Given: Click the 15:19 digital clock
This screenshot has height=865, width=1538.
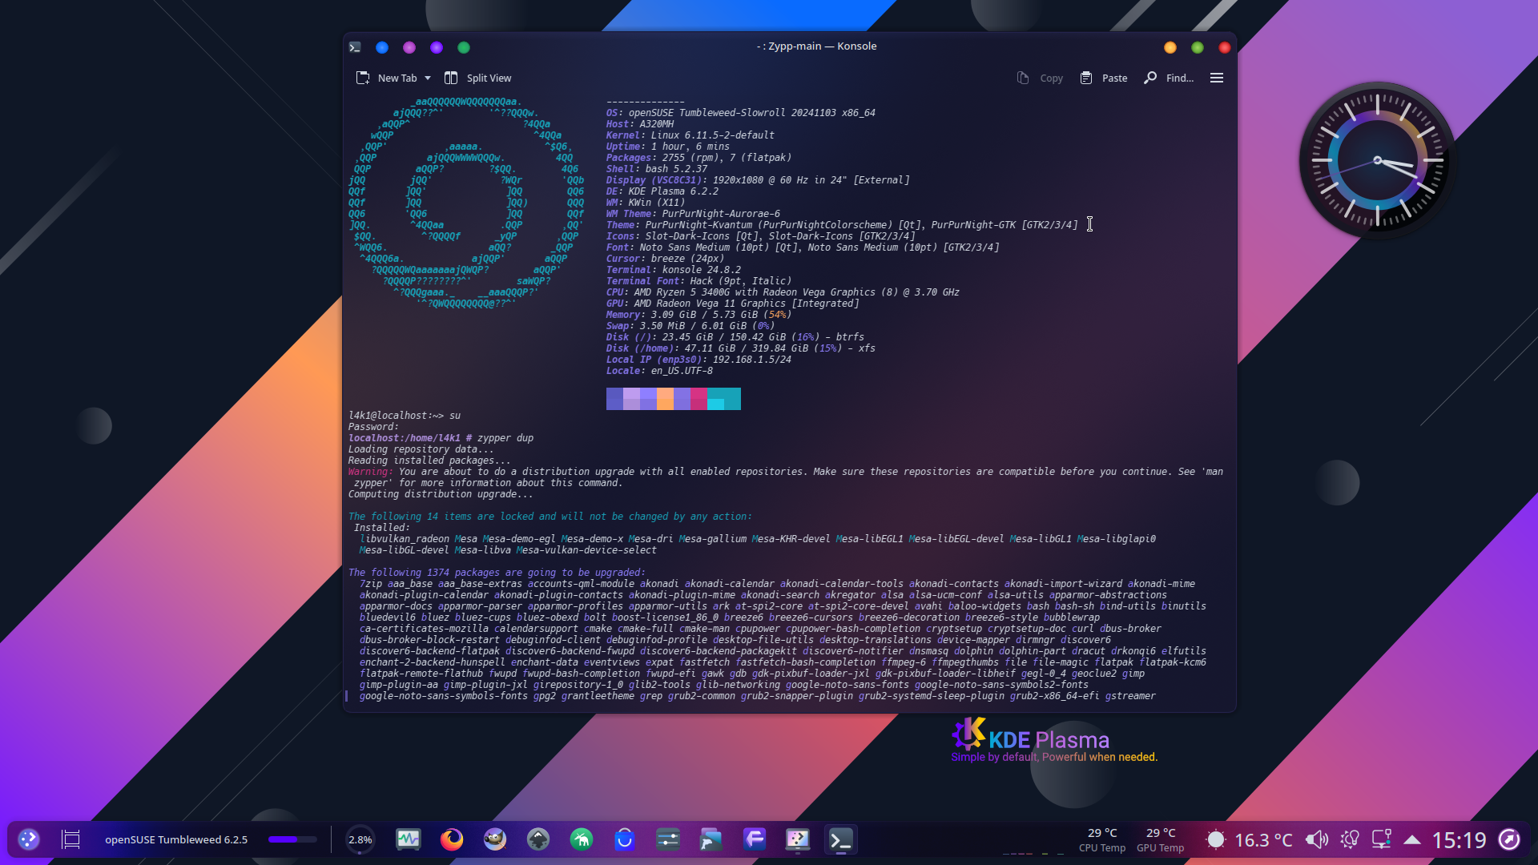Looking at the screenshot, I should 1459,839.
